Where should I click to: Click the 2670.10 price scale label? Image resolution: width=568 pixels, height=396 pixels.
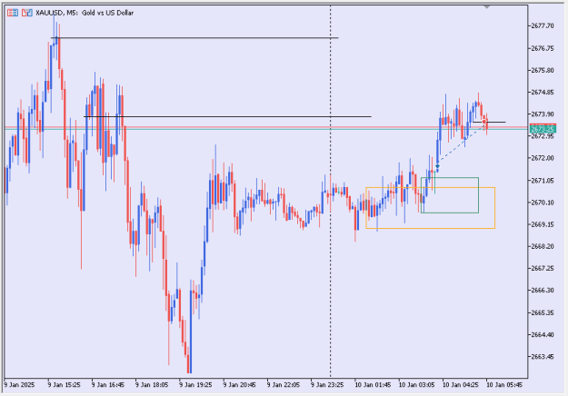pyautogui.click(x=543, y=203)
